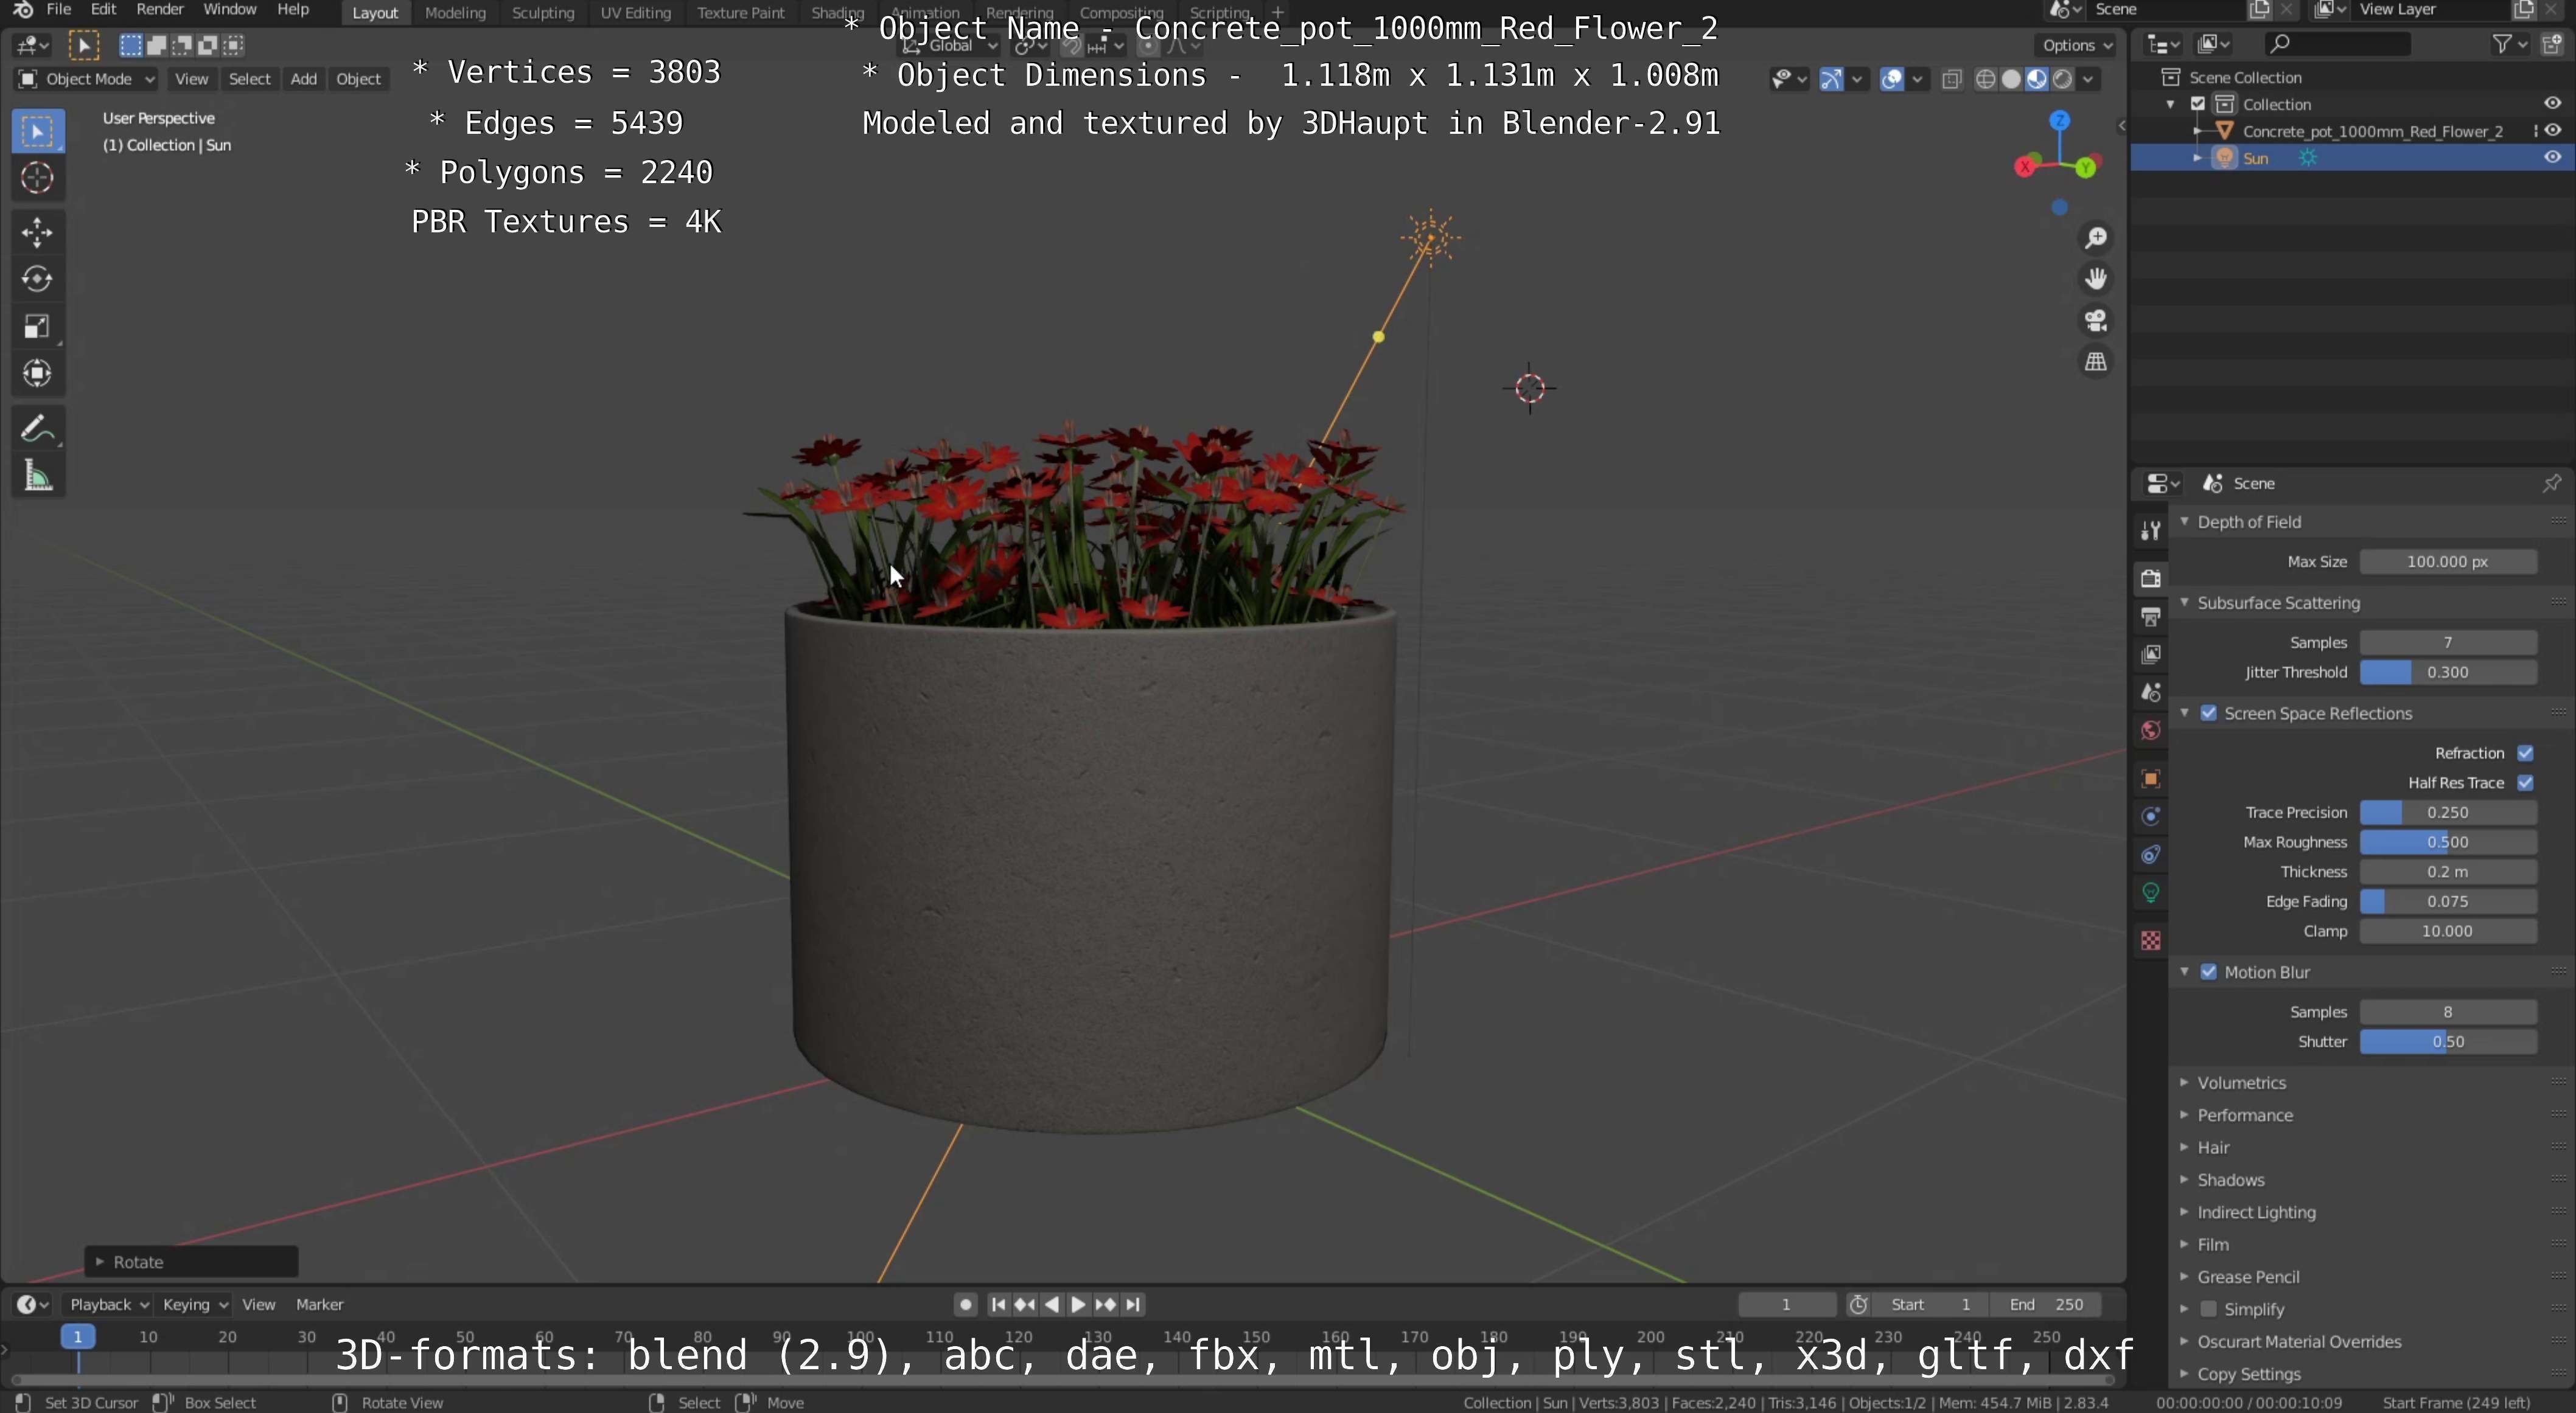The width and height of the screenshot is (2576, 1413).
Task: Select the Annotate pencil tool
Action: 38,429
